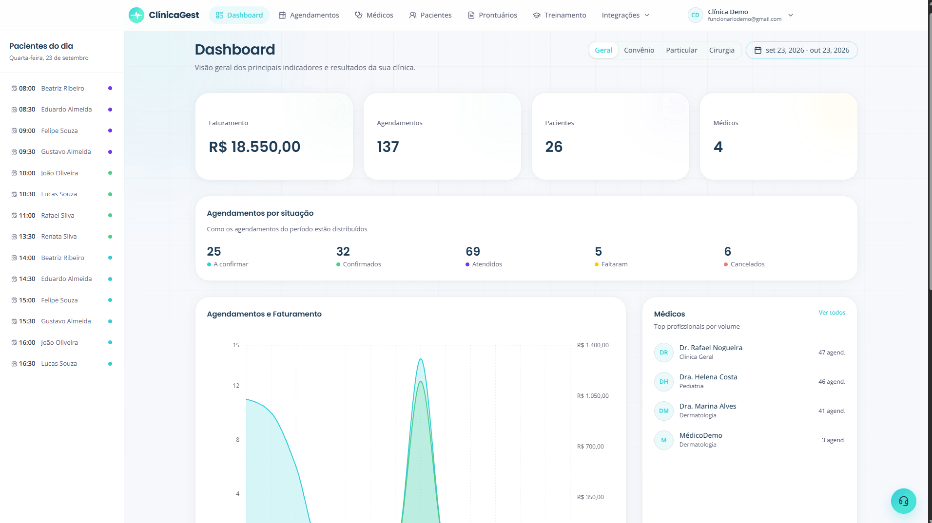Open Dra. Helena Costa's profile row
Image resolution: width=932 pixels, height=523 pixels.
coord(750,382)
